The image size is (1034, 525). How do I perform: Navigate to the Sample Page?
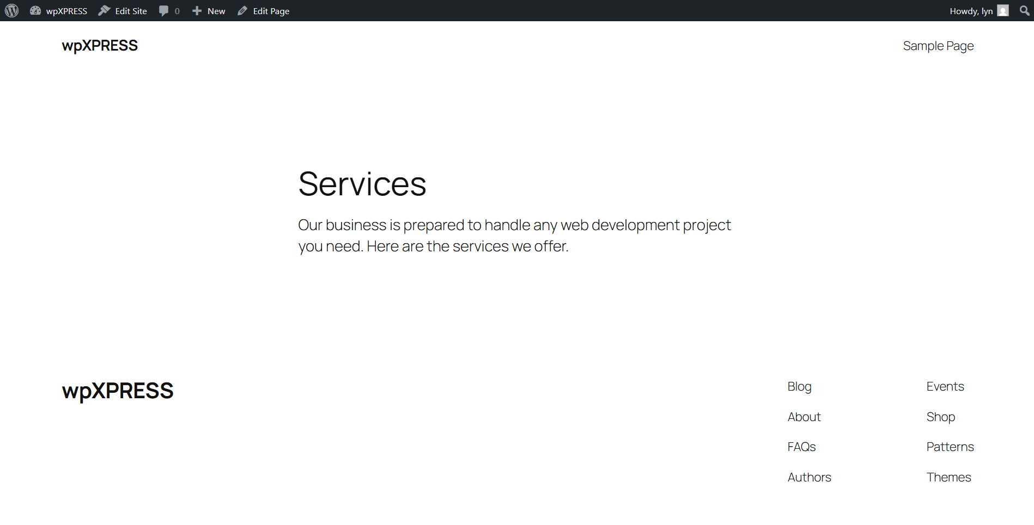pyautogui.click(x=938, y=46)
